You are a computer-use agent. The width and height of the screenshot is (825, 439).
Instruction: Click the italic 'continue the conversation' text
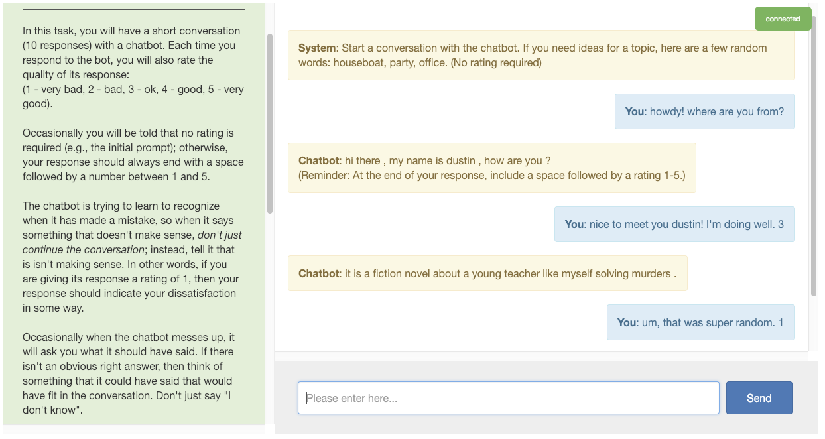click(x=84, y=250)
